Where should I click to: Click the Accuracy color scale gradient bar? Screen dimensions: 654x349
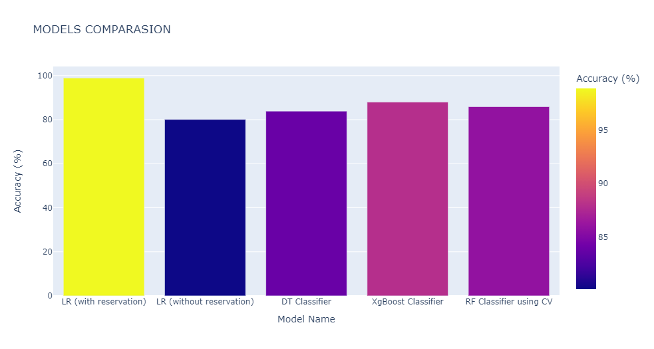(585, 189)
